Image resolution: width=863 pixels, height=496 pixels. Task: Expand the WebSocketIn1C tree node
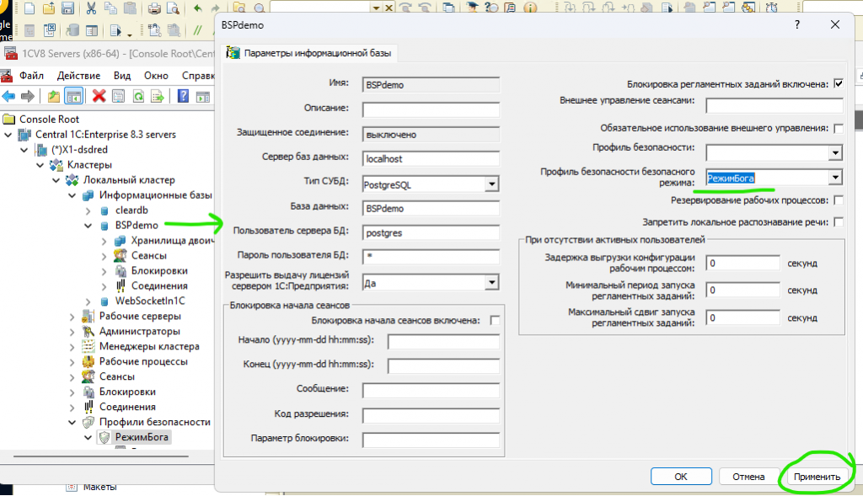tap(88, 301)
